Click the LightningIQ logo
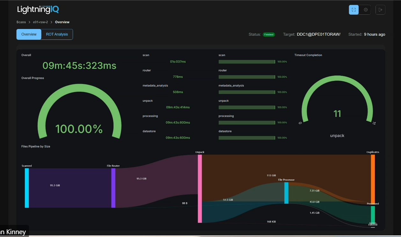 pyautogui.click(x=38, y=10)
